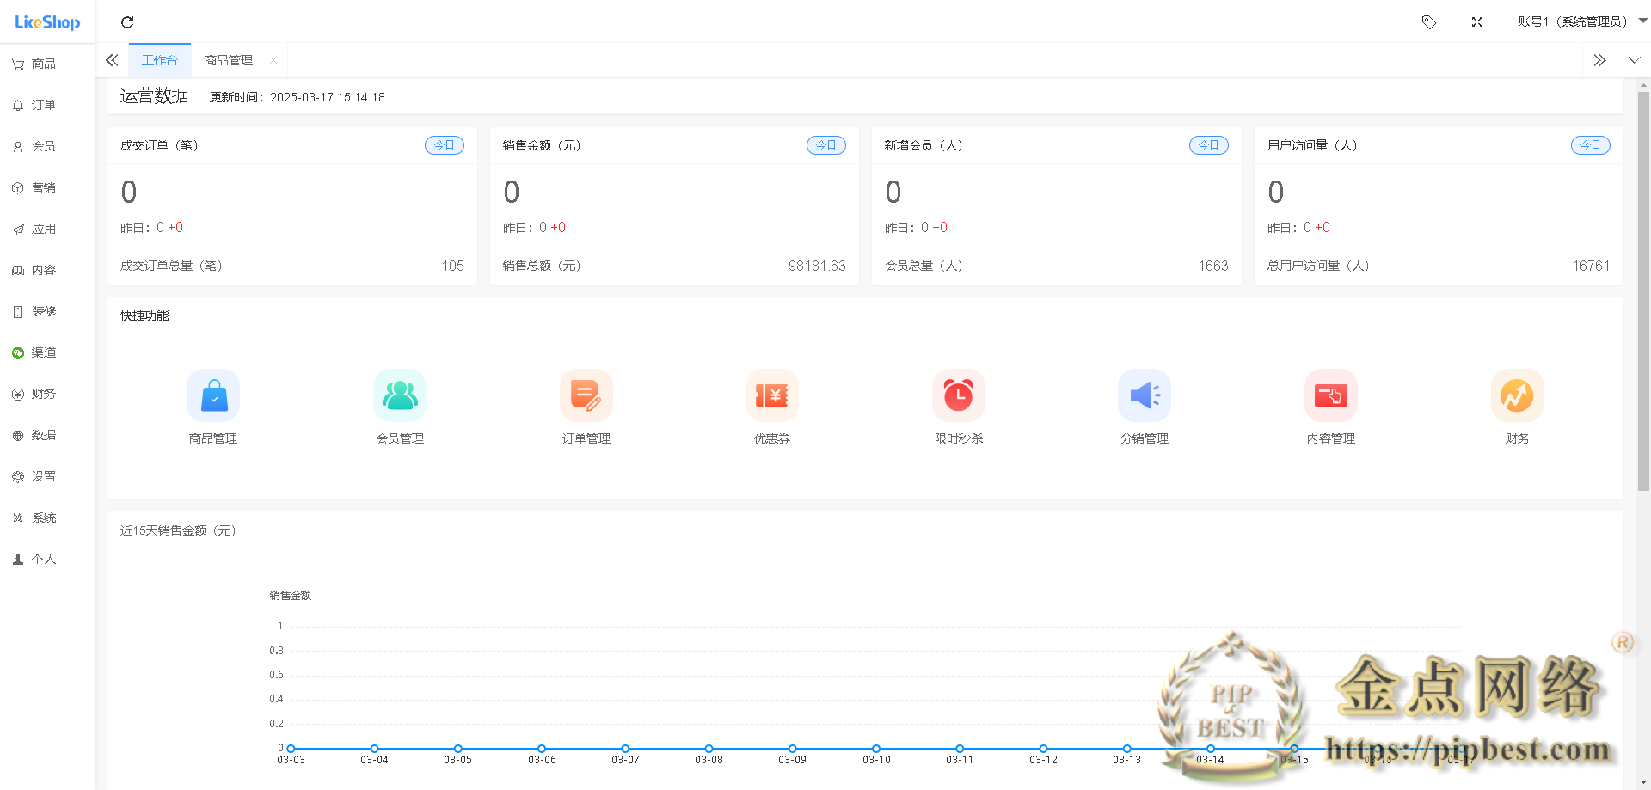Switch to the 工作台 tab
This screenshot has width=1651, height=790.
point(159,60)
